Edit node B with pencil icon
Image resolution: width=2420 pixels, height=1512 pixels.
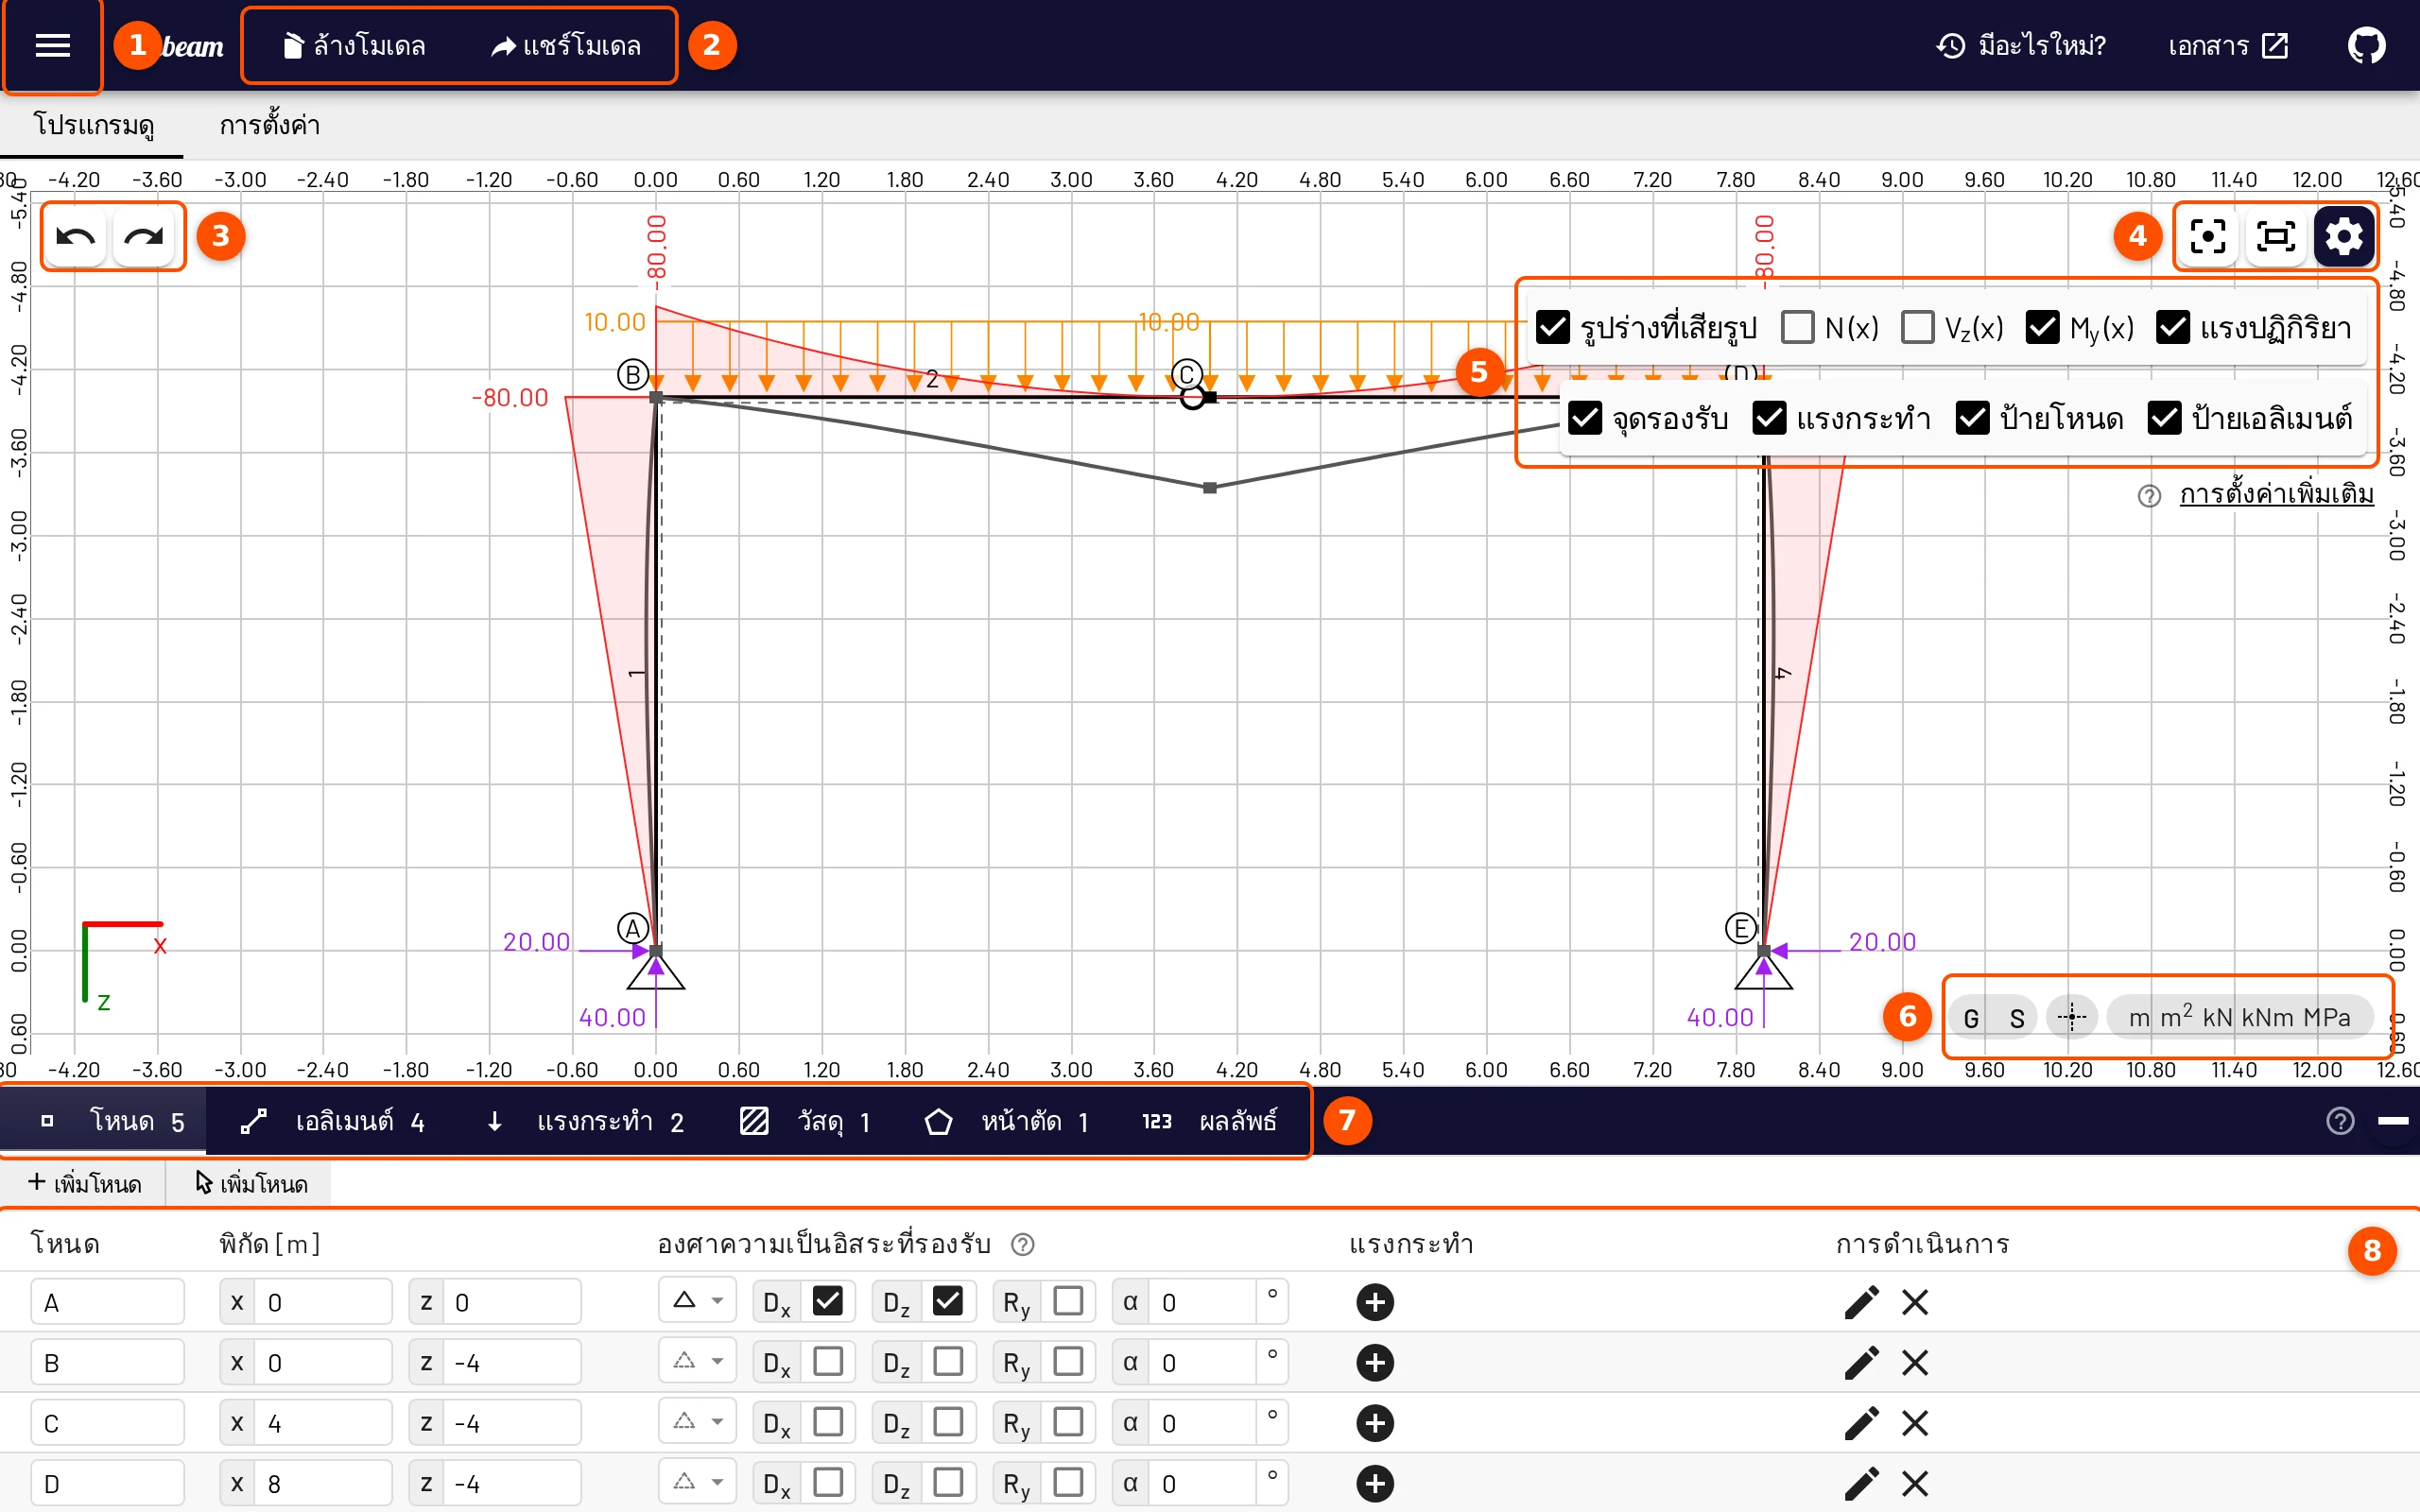tap(1861, 1362)
